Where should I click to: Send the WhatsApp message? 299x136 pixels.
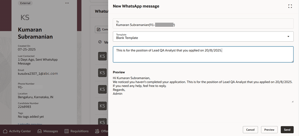click(x=287, y=130)
